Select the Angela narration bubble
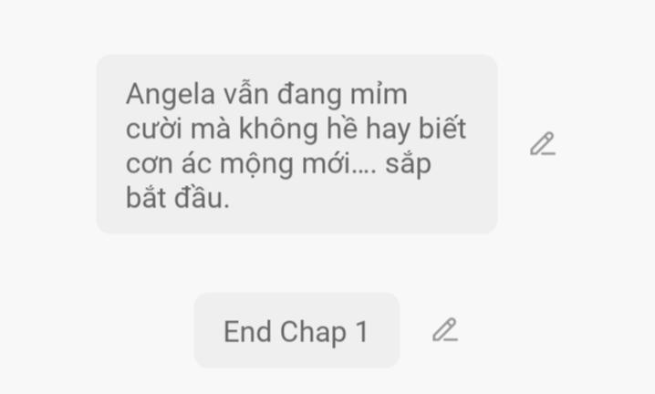The image size is (655, 394). click(x=297, y=144)
